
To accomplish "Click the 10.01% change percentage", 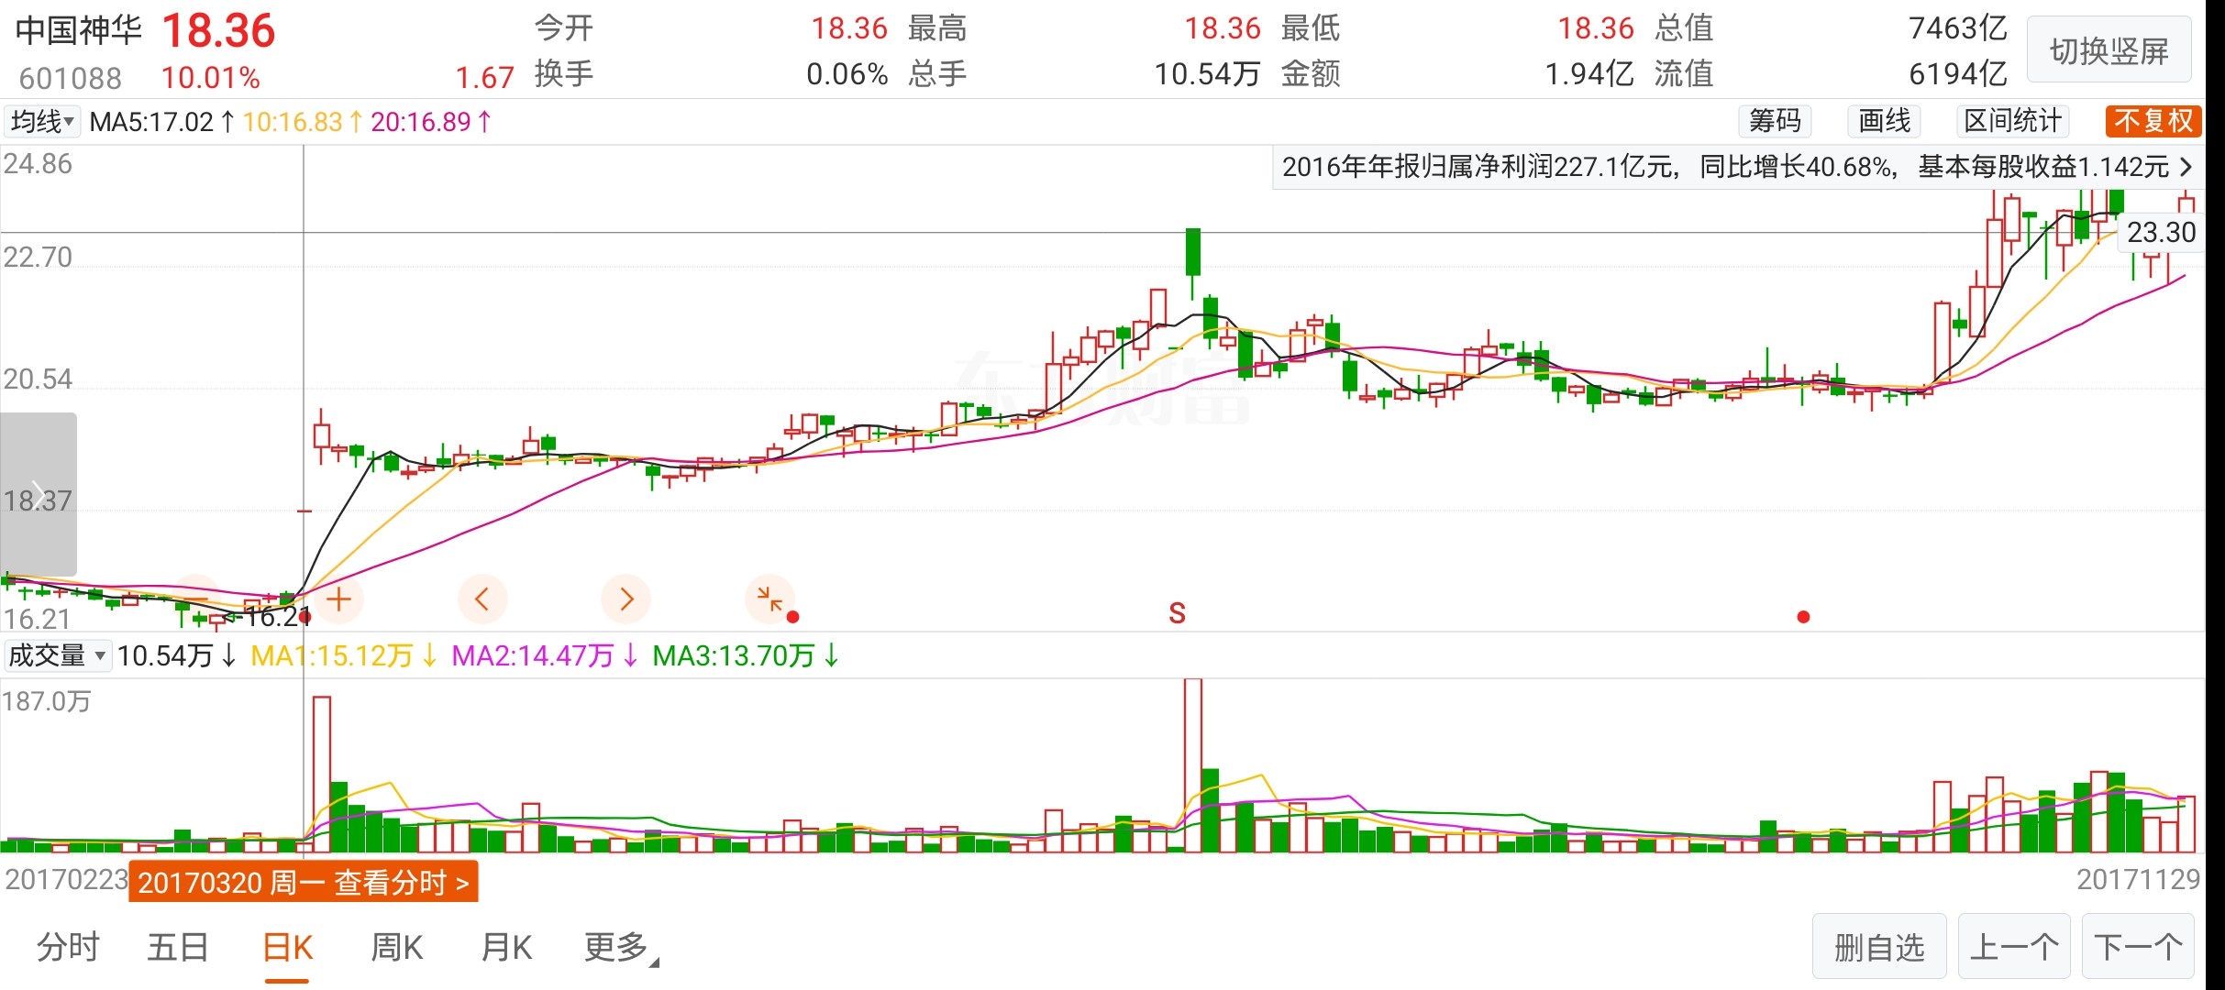I will pyautogui.click(x=211, y=78).
